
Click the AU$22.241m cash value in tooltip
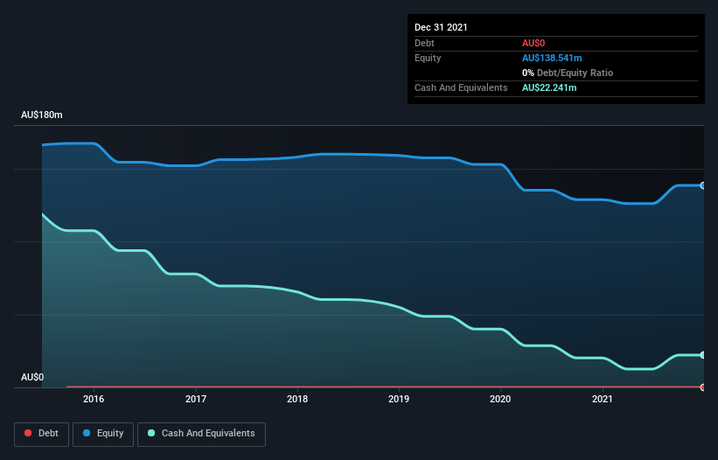point(549,87)
